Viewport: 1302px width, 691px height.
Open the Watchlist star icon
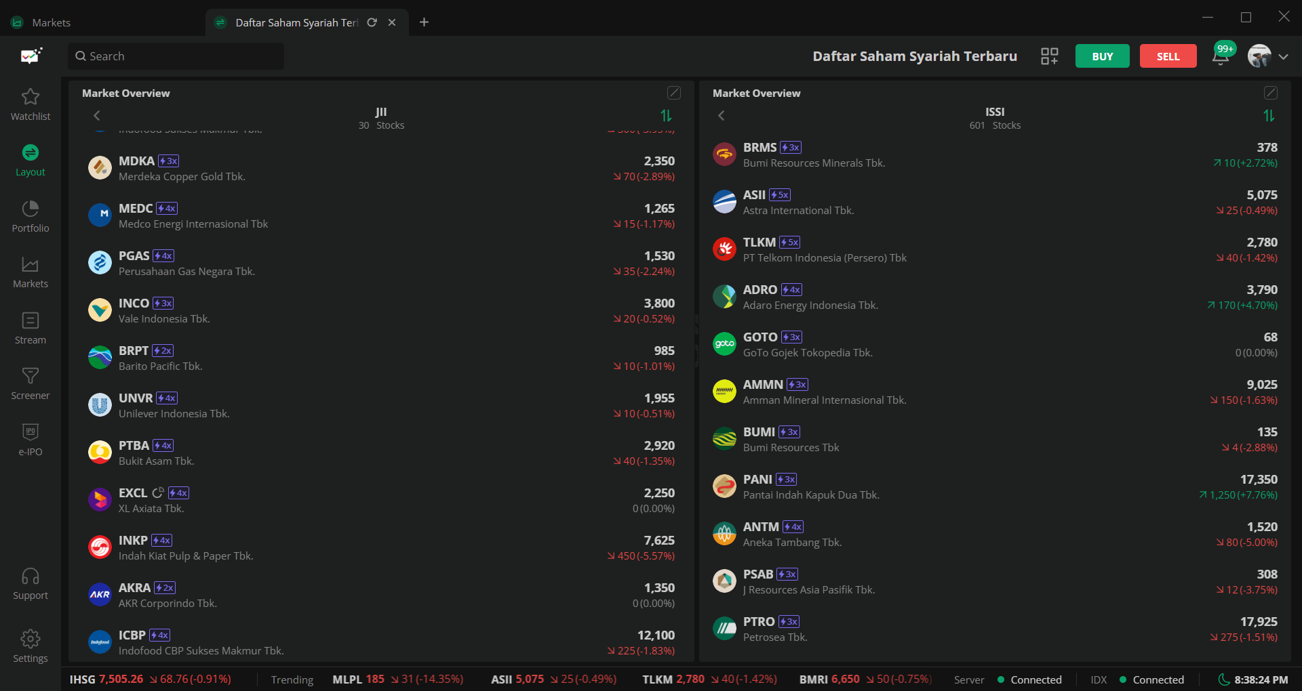coord(31,97)
